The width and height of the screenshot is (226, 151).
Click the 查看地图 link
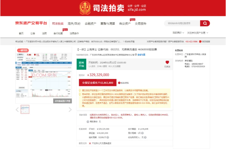pos(141,55)
